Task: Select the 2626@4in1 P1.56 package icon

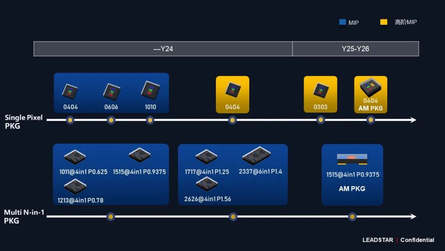Action: tap(206, 184)
